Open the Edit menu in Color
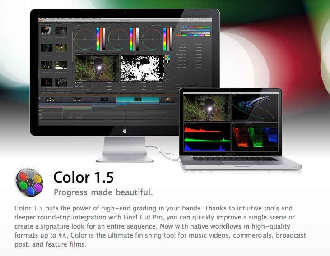The width and height of the screenshot is (330, 256). [53, 18]
